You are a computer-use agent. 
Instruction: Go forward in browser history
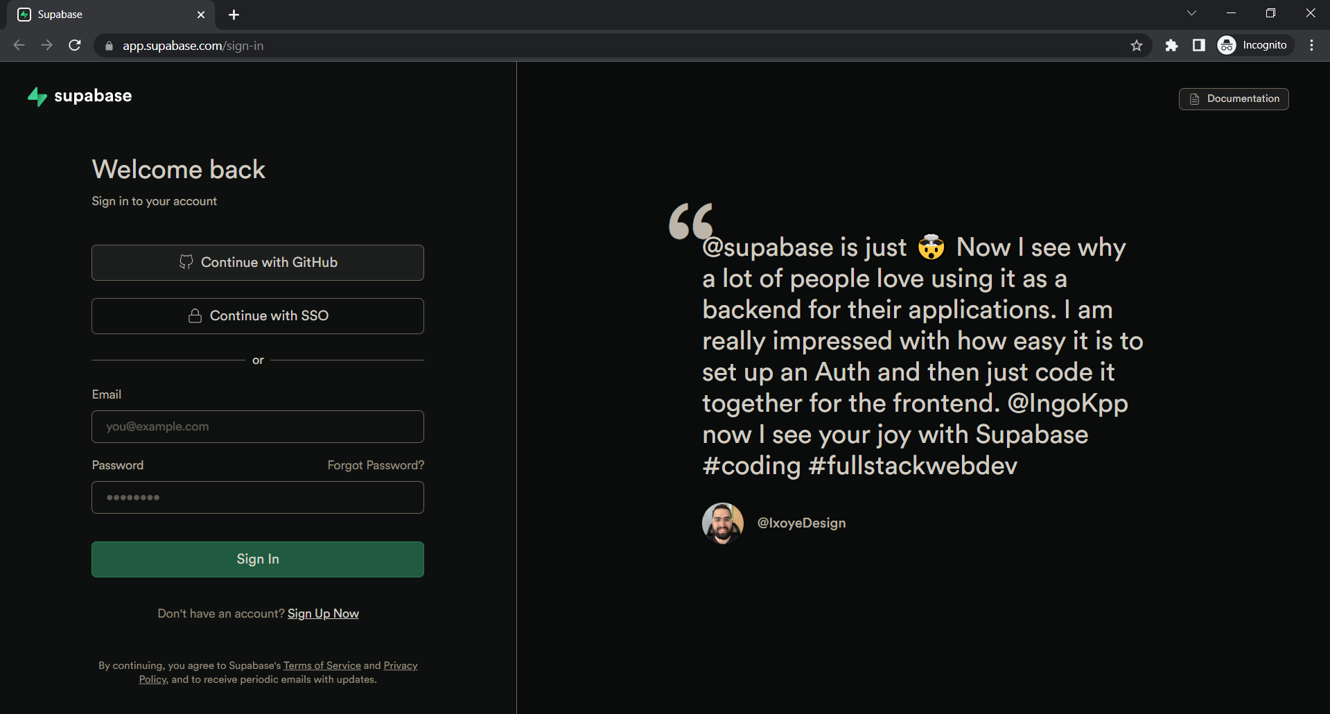point(46,45)
